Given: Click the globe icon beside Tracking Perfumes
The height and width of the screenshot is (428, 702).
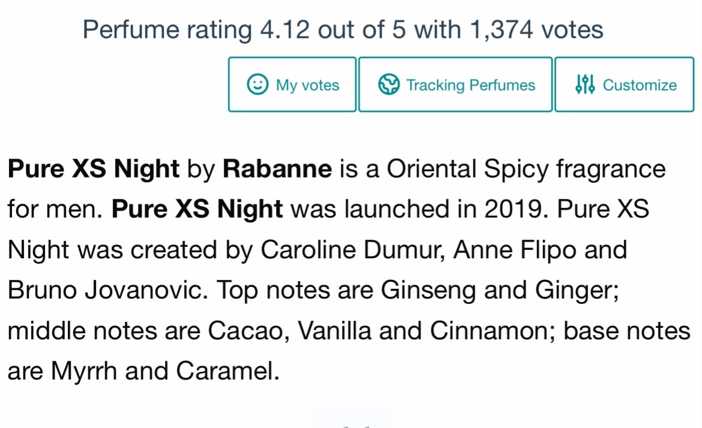Looking at the screenshot, I should coord(389,84).
